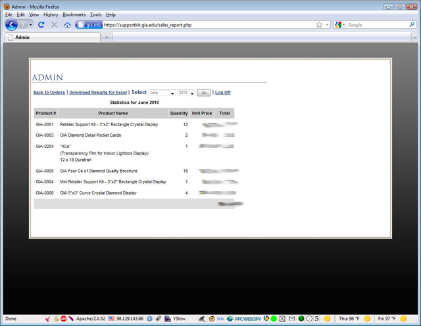The width and height of the screenshot is (421, 326).
Task: Open the search engine selector dropdown
Action: click(340, 25)
